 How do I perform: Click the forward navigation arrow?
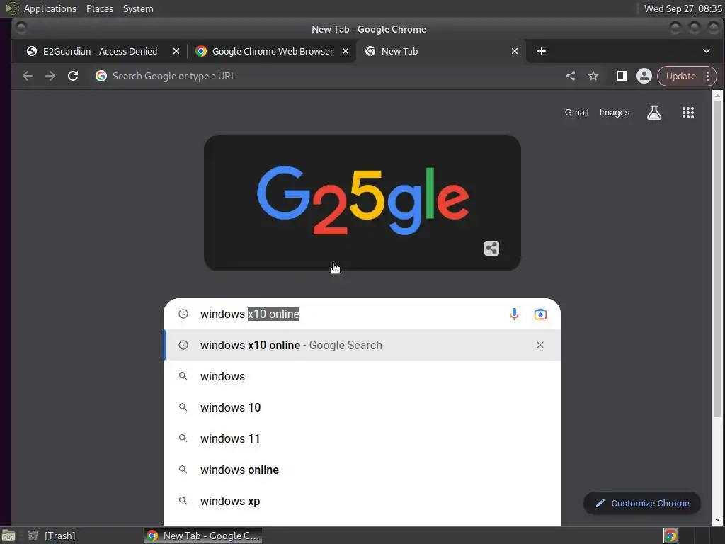tap(50, 76)
